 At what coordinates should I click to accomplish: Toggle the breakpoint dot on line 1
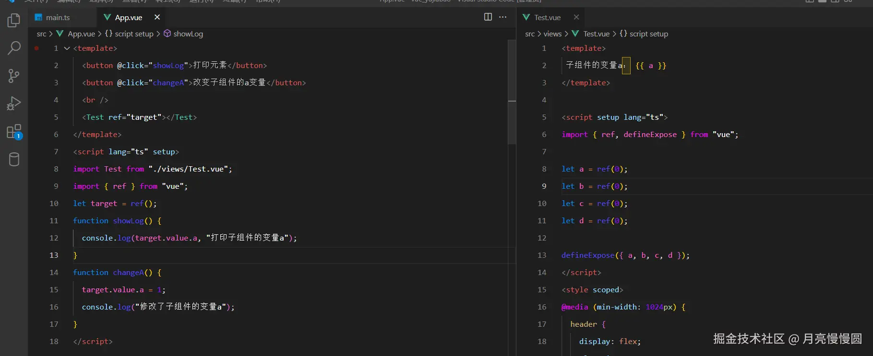(x=36, y=48)
